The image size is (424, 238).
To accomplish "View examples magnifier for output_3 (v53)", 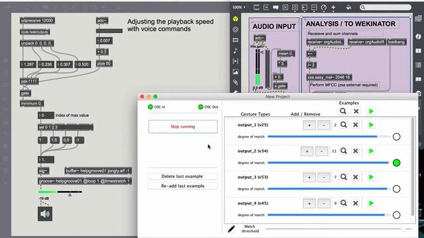I will (344, 177).
